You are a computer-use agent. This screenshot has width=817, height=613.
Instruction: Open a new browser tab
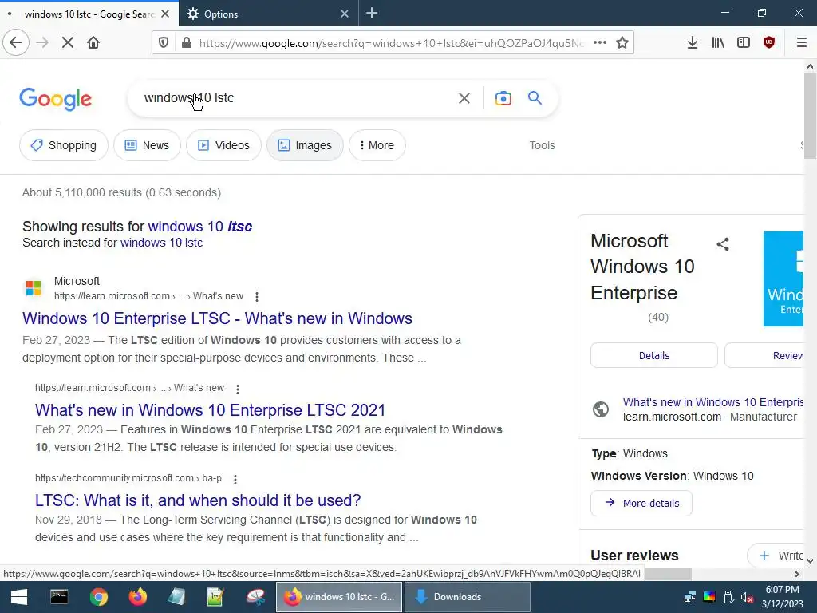(372, 14)
